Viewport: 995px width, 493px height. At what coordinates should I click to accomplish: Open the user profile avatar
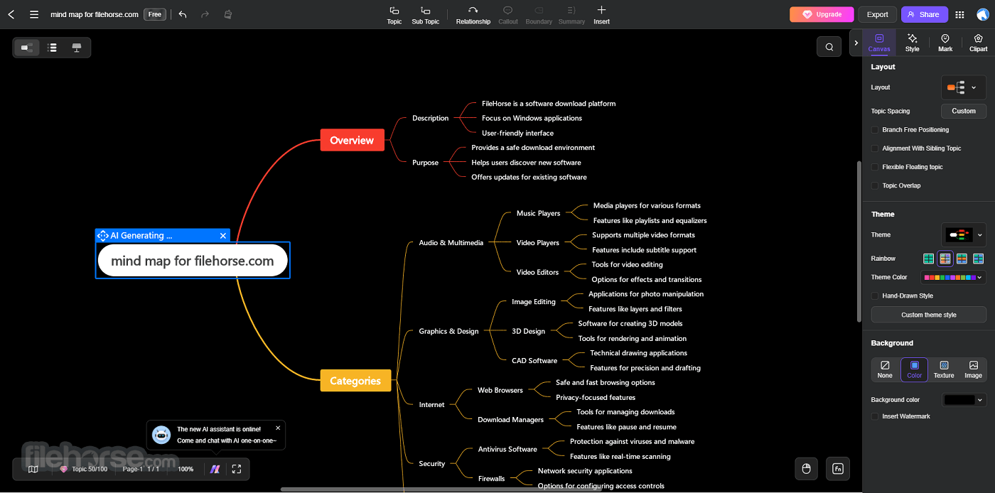pyautogui.click(x=982, y=14)
